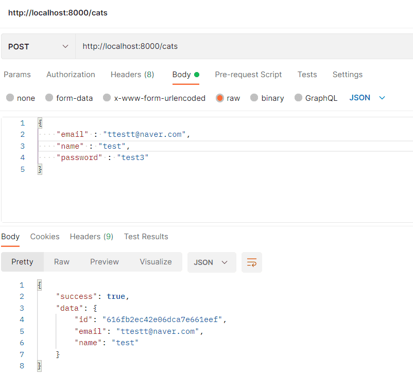Open the response JSON format dropdown
The width and height of the screenshot is (413, 392).
(x=212, y=262)
